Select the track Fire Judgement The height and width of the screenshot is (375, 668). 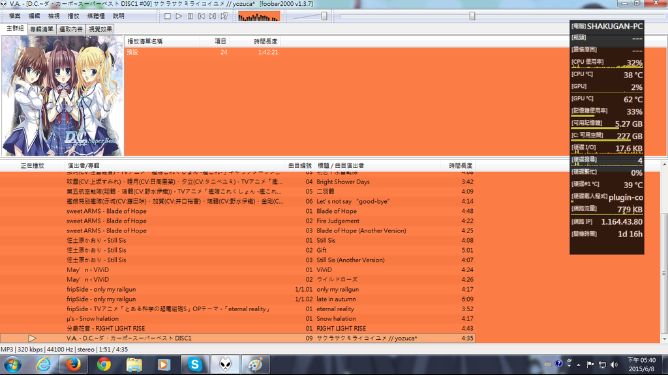coord(237,221)
